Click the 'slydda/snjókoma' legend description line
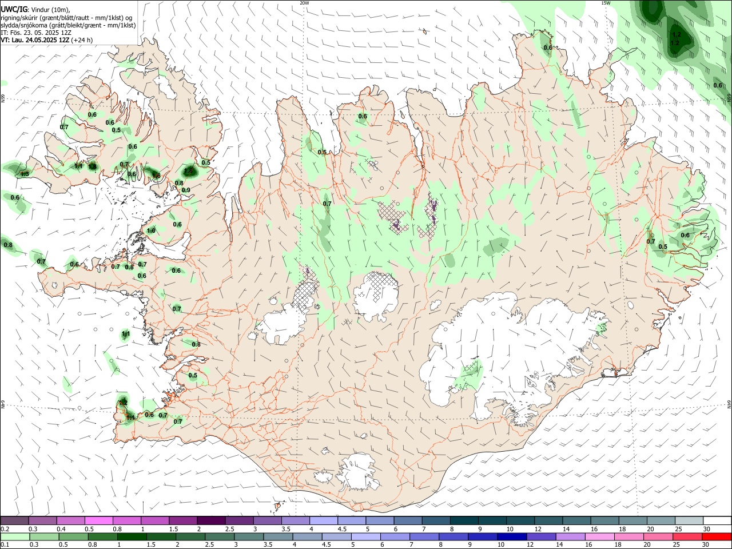 pos(68,25)
